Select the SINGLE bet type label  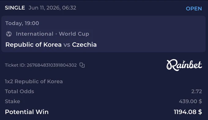pos(15,8)
